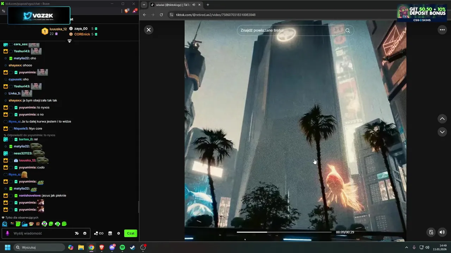This screenshot has height=253, width=451.
Task: Open Brave Rewards triangle icon
Action: pos(135,11)
